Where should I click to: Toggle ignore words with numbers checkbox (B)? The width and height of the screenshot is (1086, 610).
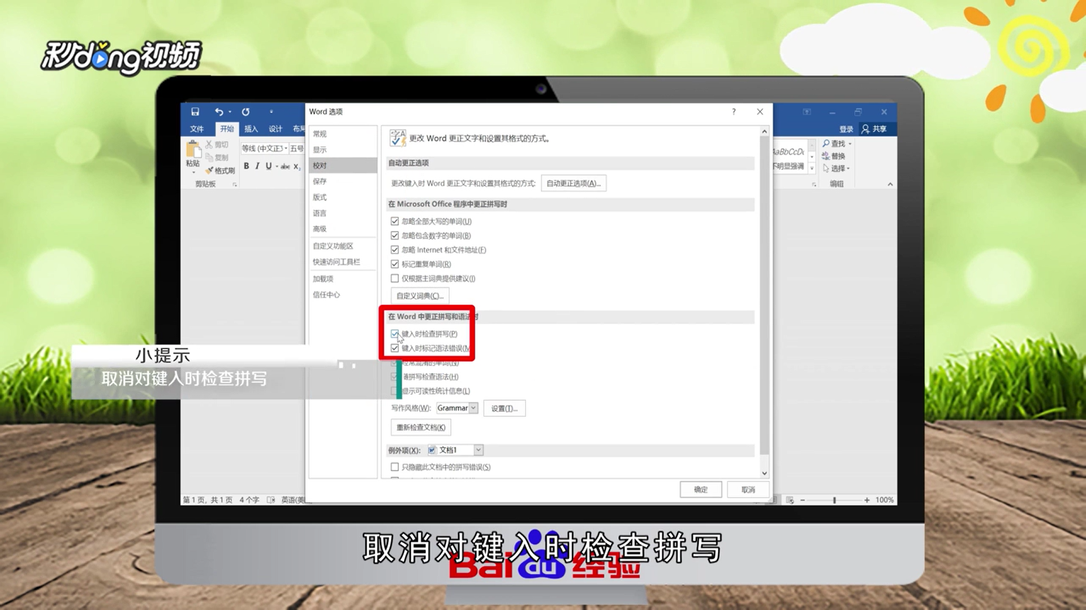395,236
